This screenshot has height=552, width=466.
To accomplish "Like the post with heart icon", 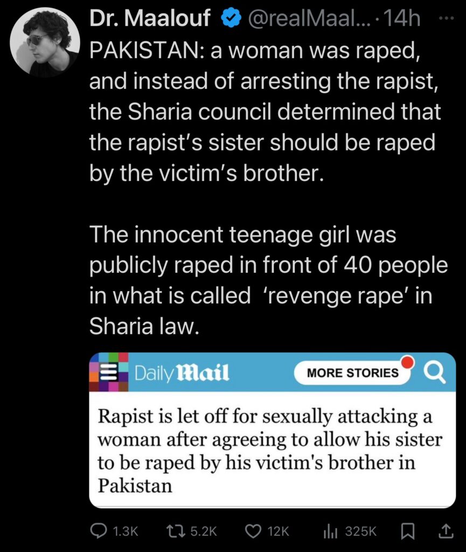I will click(x=252, y=531).
